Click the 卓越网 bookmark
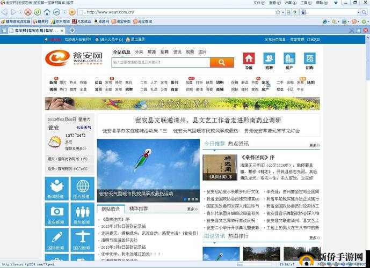Screen dimensions: 370x268 point(101,21)
